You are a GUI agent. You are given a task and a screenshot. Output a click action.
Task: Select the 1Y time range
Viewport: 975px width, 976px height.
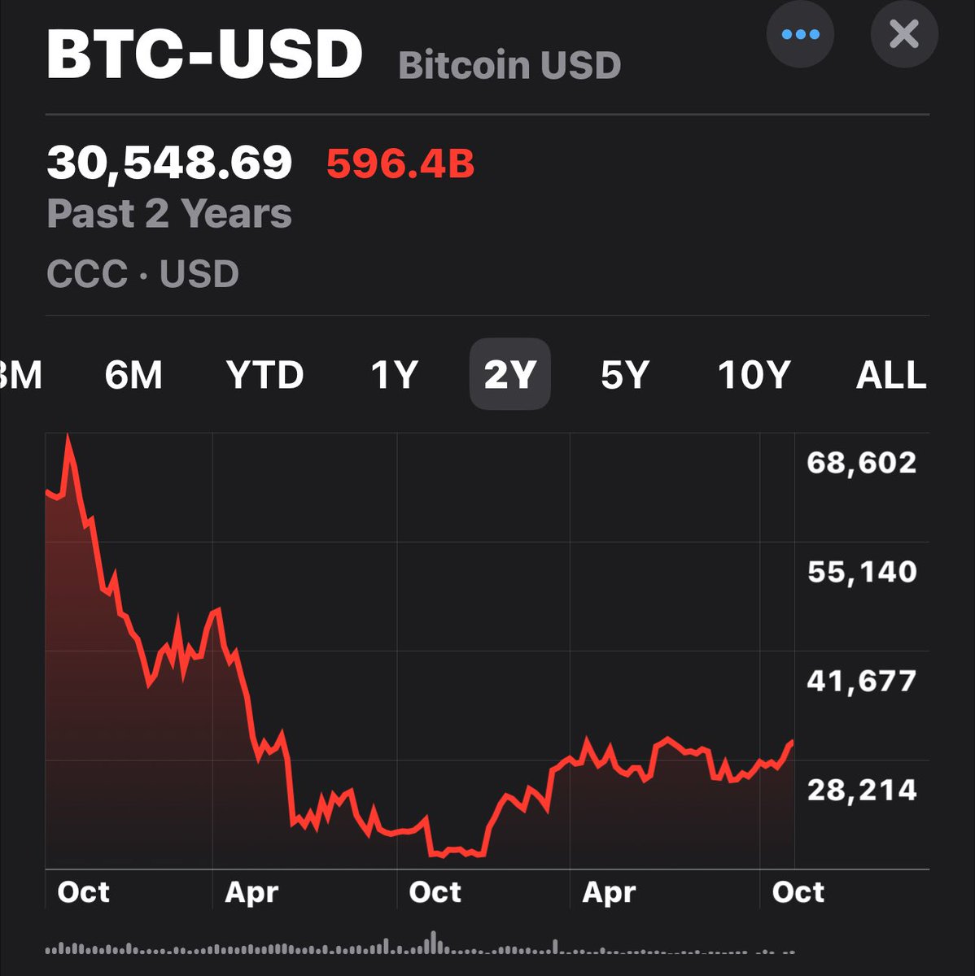pyautogui.click(x=394, y=375)
